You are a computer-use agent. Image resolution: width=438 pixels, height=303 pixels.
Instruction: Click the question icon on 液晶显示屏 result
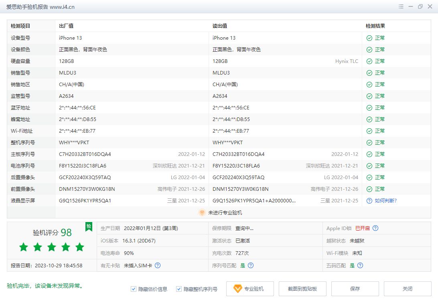point(369,200)
